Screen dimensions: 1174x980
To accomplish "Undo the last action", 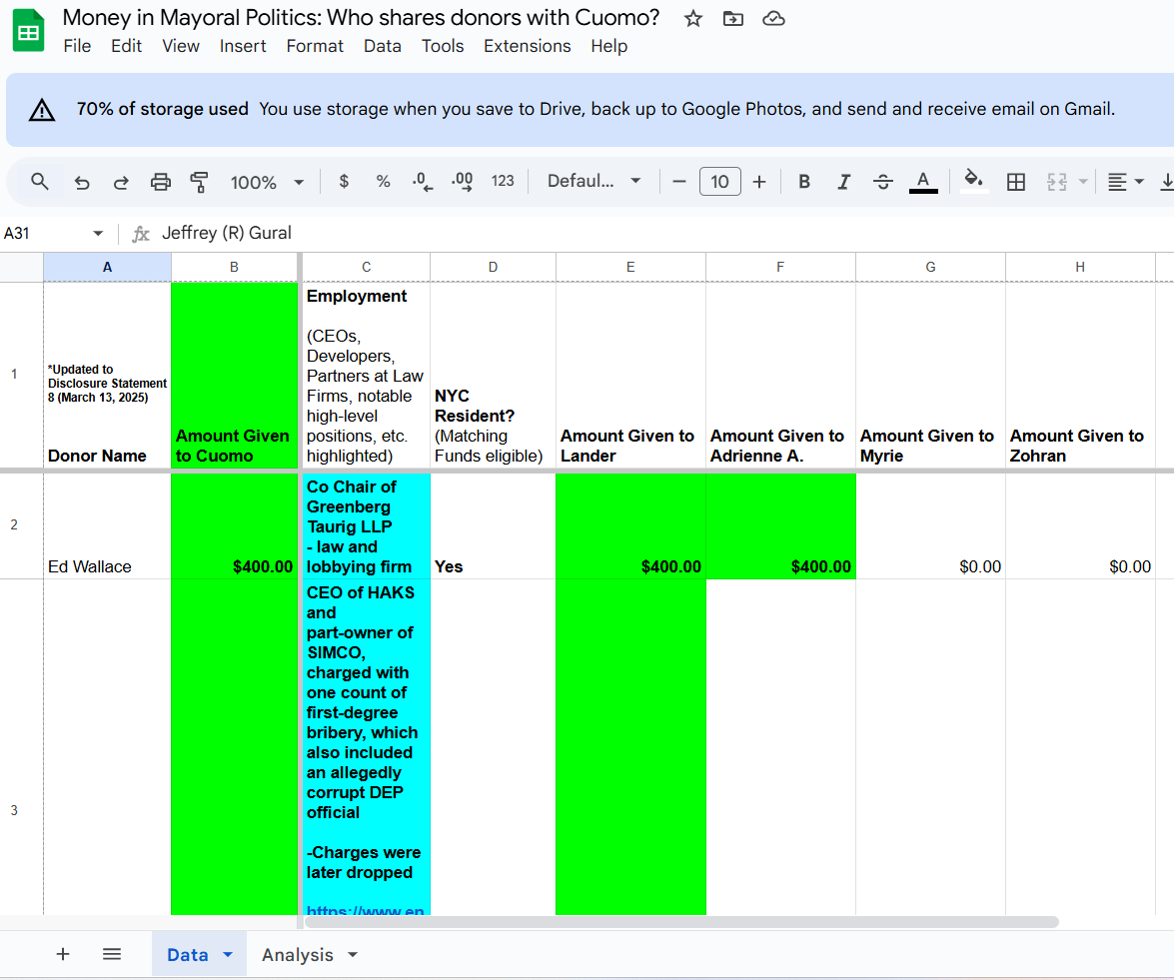I will tap(82, 182).
